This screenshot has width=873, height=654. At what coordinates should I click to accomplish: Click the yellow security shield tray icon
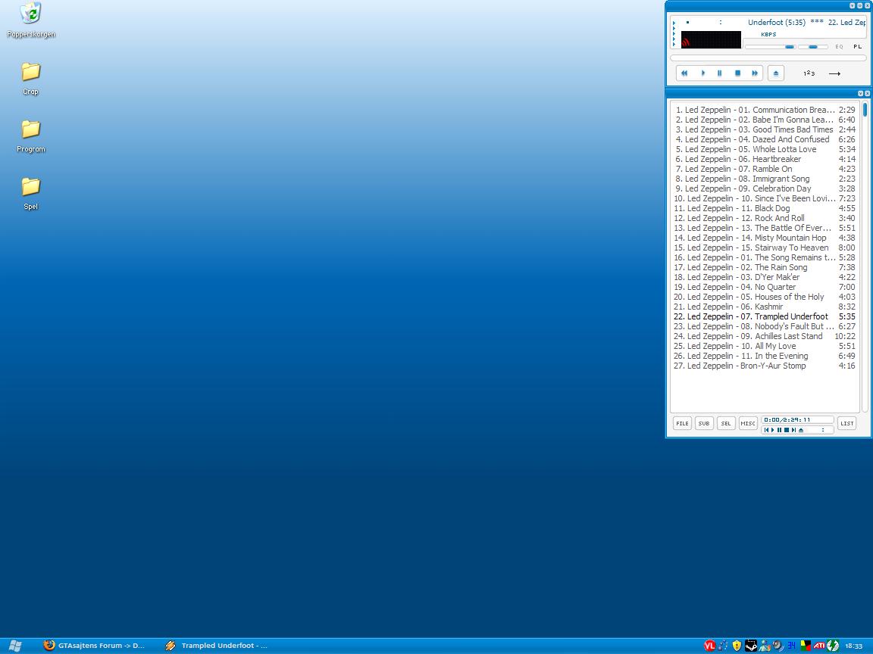point(737,646)
